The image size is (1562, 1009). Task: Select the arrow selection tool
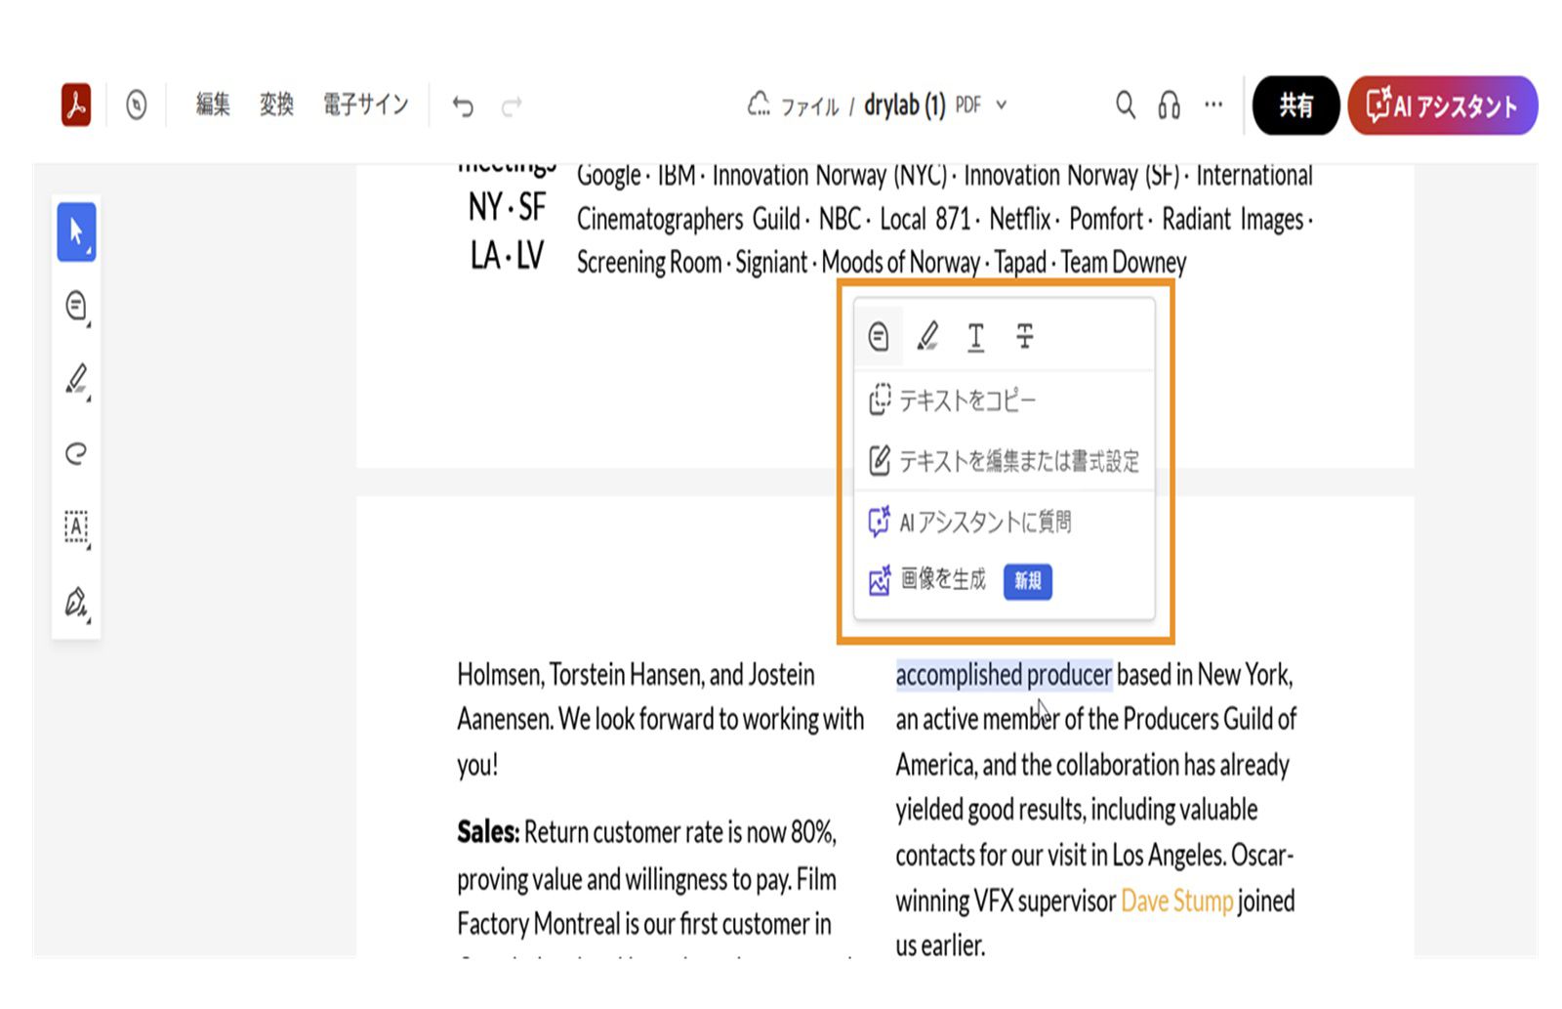[x=76, y=232]
